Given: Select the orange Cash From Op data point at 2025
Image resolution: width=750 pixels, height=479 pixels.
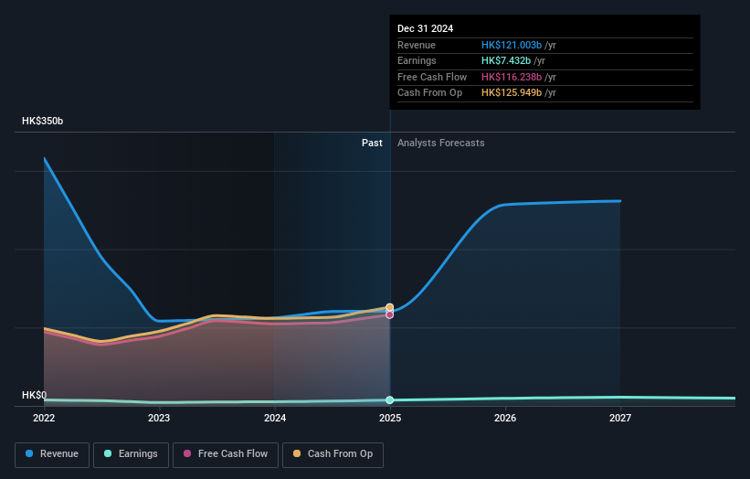Looking at the screenshot, I should [390, 307].
